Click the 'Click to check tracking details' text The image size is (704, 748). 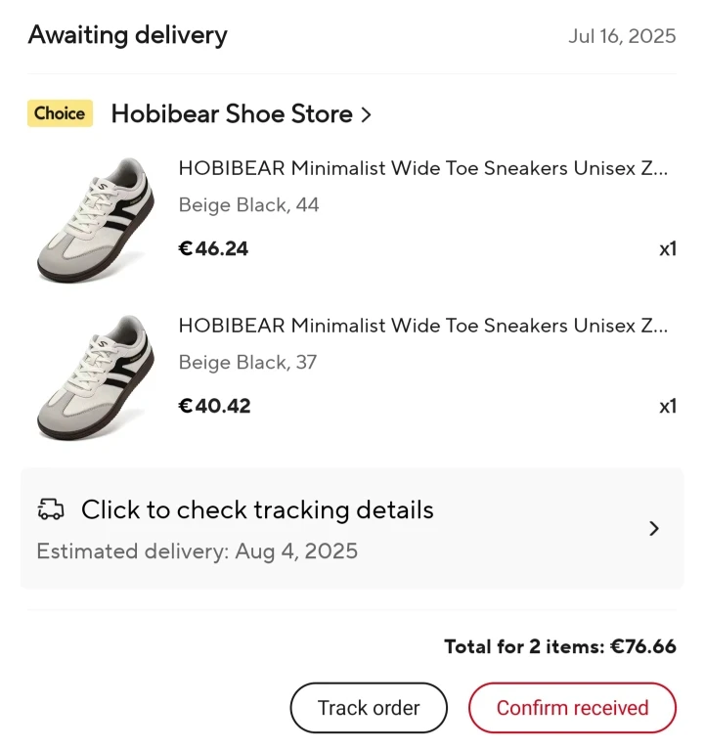[257, 509]
